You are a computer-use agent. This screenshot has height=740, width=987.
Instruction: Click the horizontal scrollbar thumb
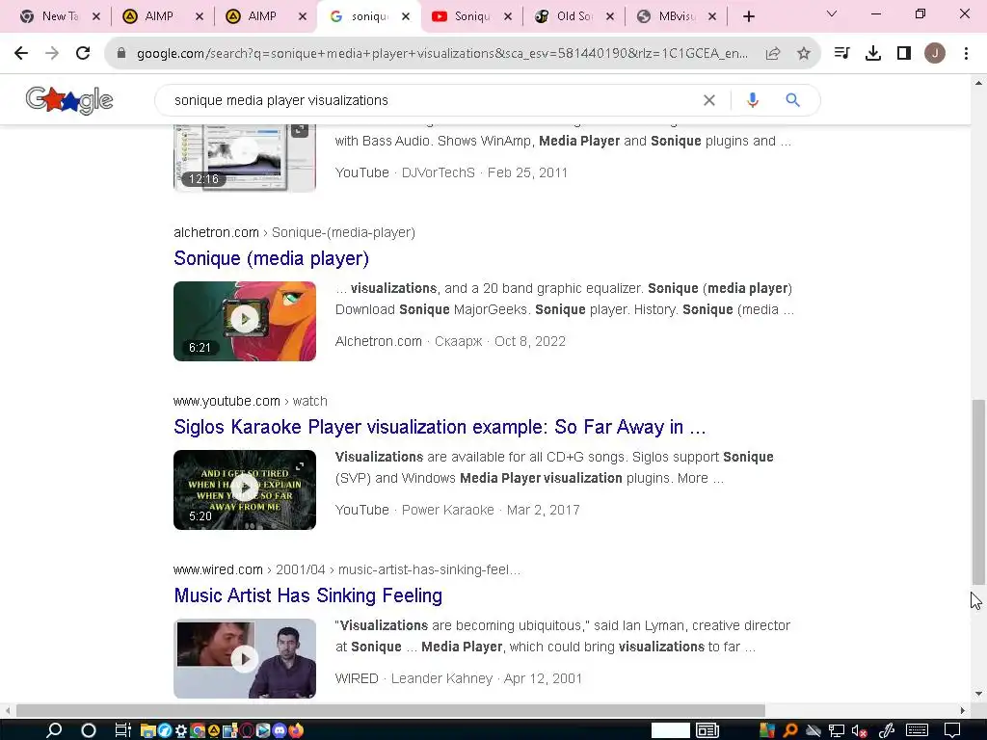click(390, 710)
